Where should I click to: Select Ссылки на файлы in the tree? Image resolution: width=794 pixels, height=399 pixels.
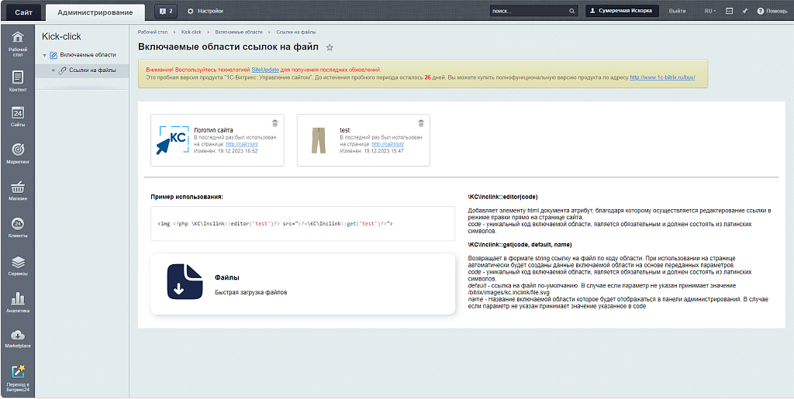[x=92, y=71]
